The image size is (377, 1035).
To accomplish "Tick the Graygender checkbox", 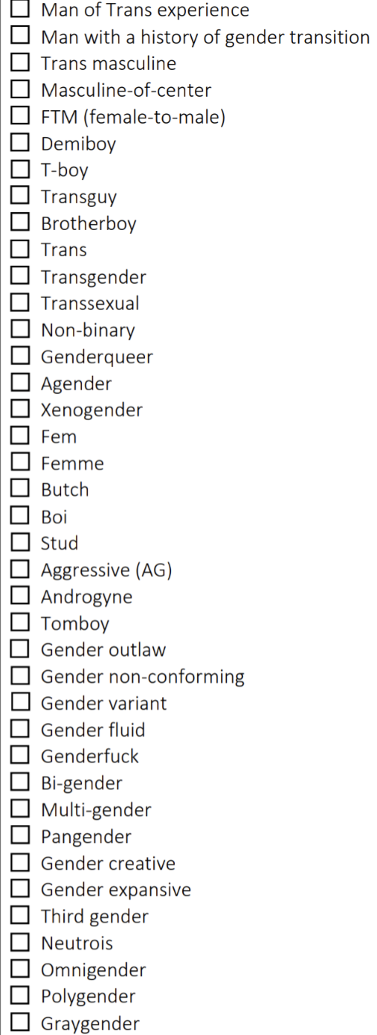I will point(20,1023).
